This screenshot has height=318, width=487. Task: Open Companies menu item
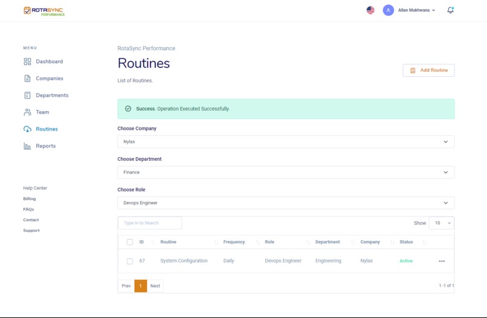[50, 79]
